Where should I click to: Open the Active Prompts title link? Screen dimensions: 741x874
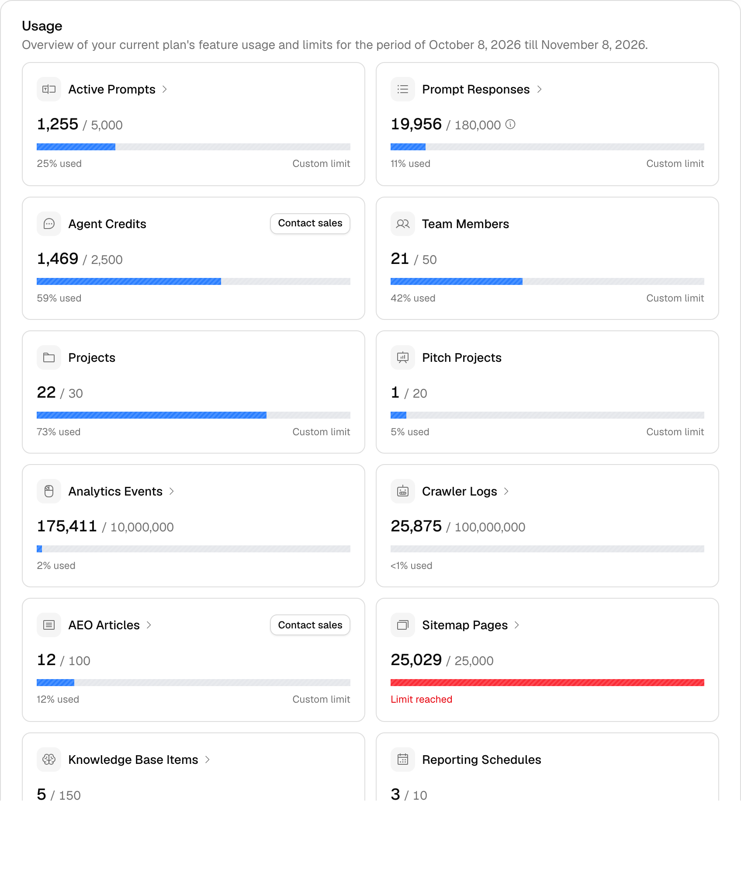coord(112,89)
